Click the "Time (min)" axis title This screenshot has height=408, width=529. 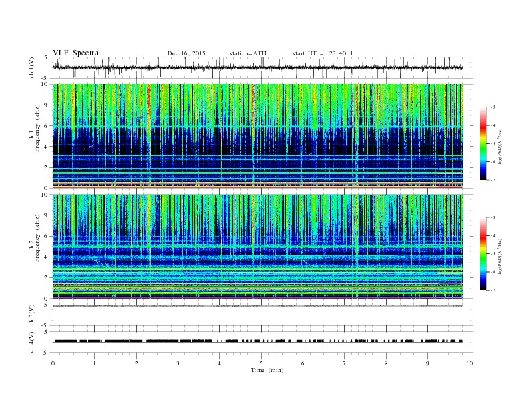click(267, 370)
